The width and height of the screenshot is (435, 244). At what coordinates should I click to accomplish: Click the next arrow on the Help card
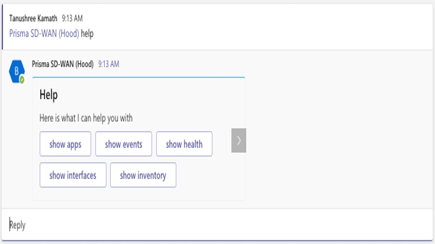[239, 140]
